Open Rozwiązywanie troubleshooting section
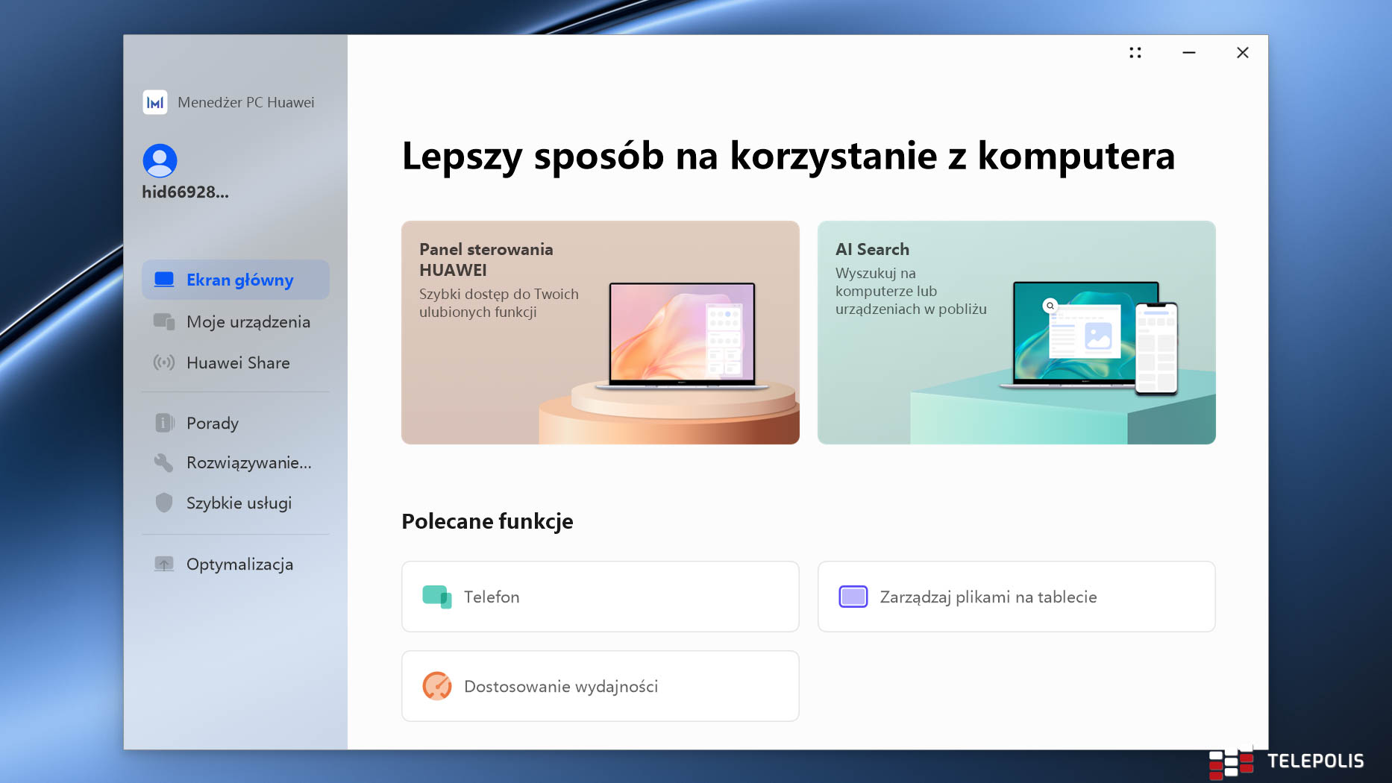The width and height of the screenshot is (1392, 783). tap(248, 463)
